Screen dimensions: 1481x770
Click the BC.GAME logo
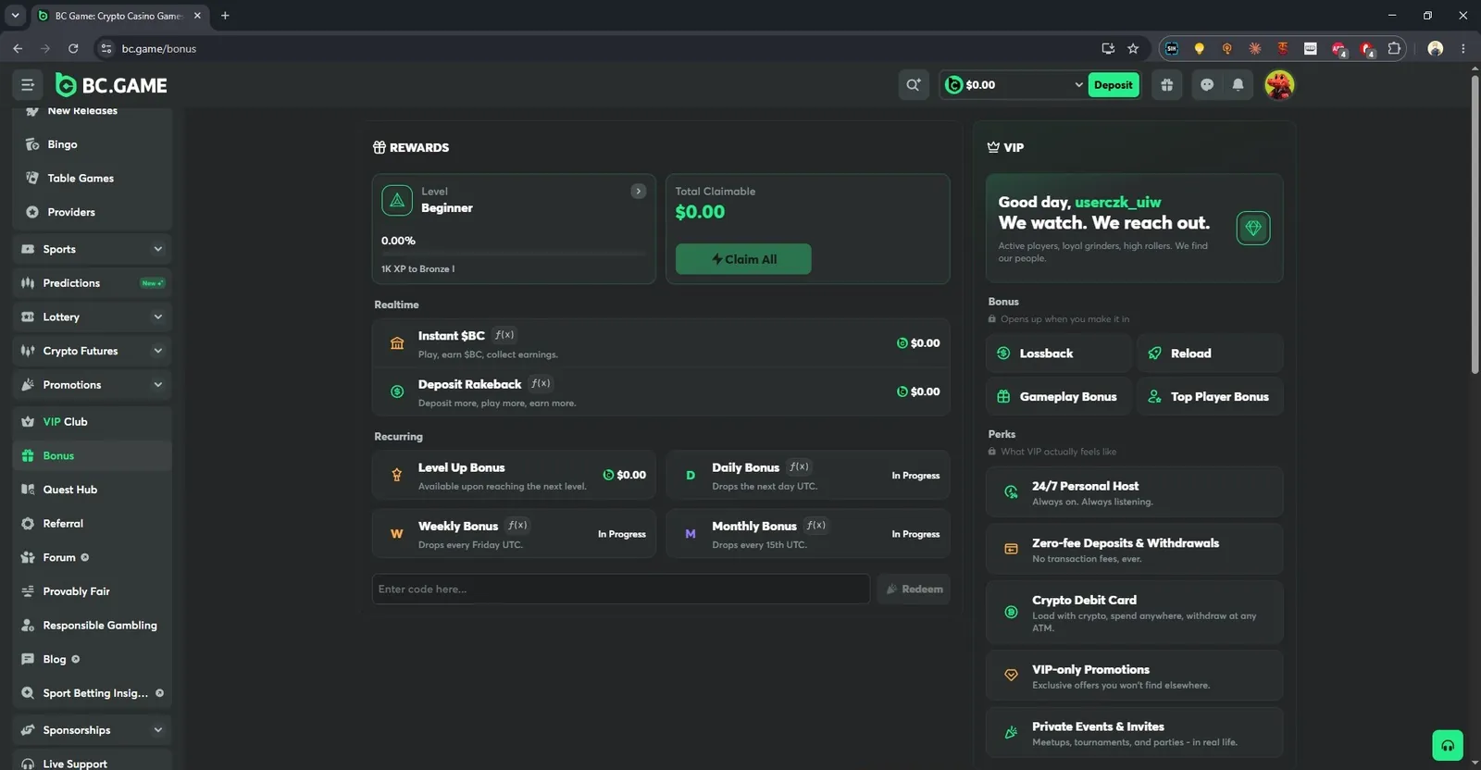[111, 85]
